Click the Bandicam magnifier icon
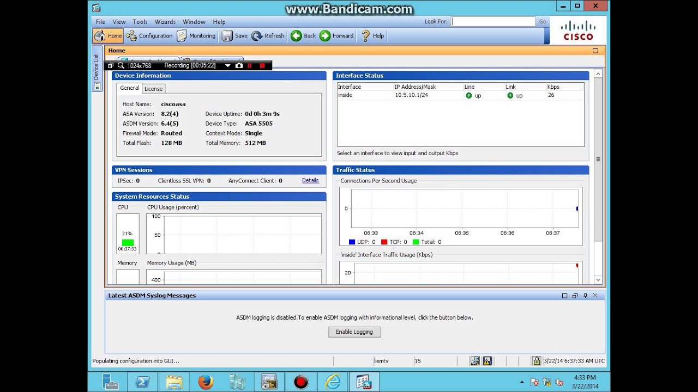The height and width of the screenshot is (392, 698). pyautogui.click(x=121, y=65)
